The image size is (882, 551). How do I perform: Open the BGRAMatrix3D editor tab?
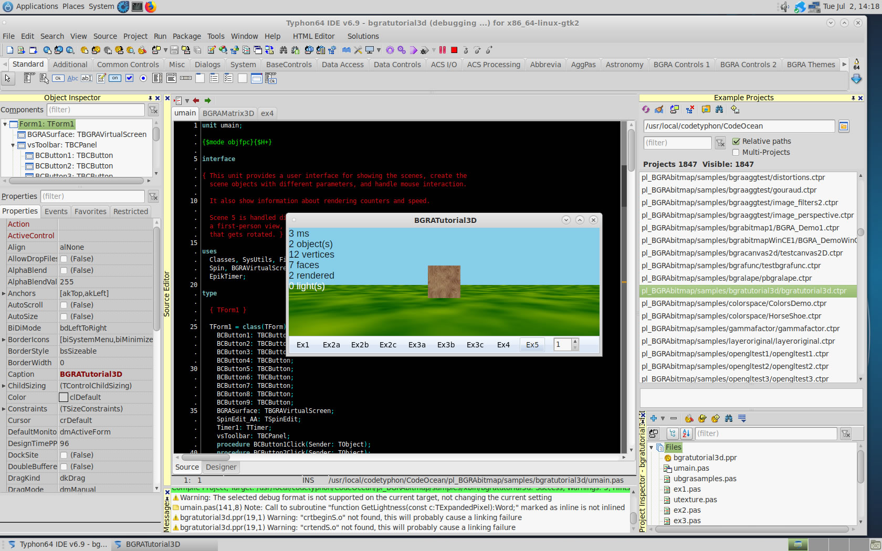pyautogui.click(x=228, y=113)
